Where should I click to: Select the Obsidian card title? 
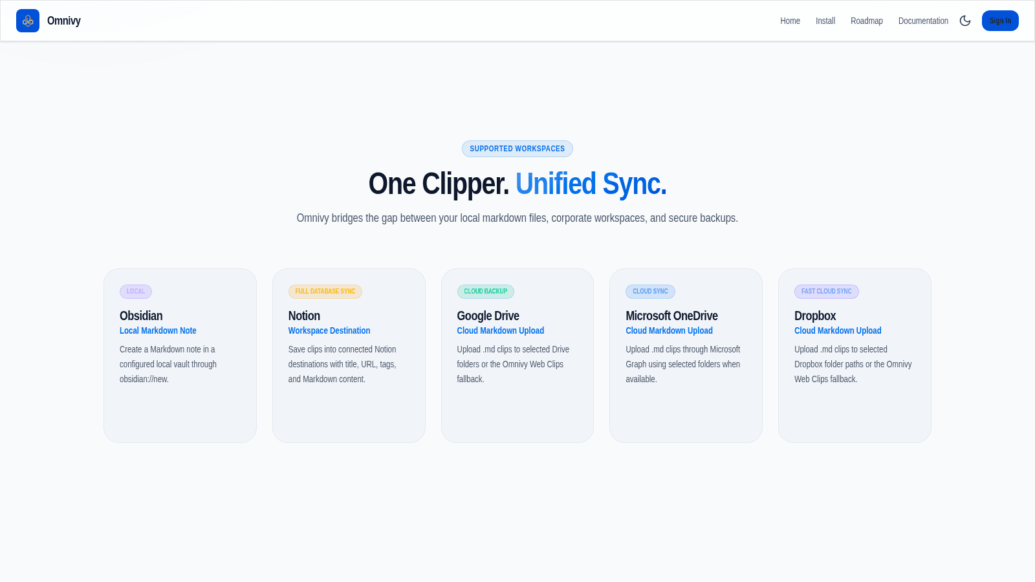click(141, 316)
